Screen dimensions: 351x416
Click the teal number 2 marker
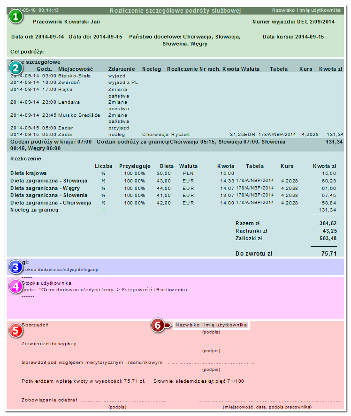point(15,68)
